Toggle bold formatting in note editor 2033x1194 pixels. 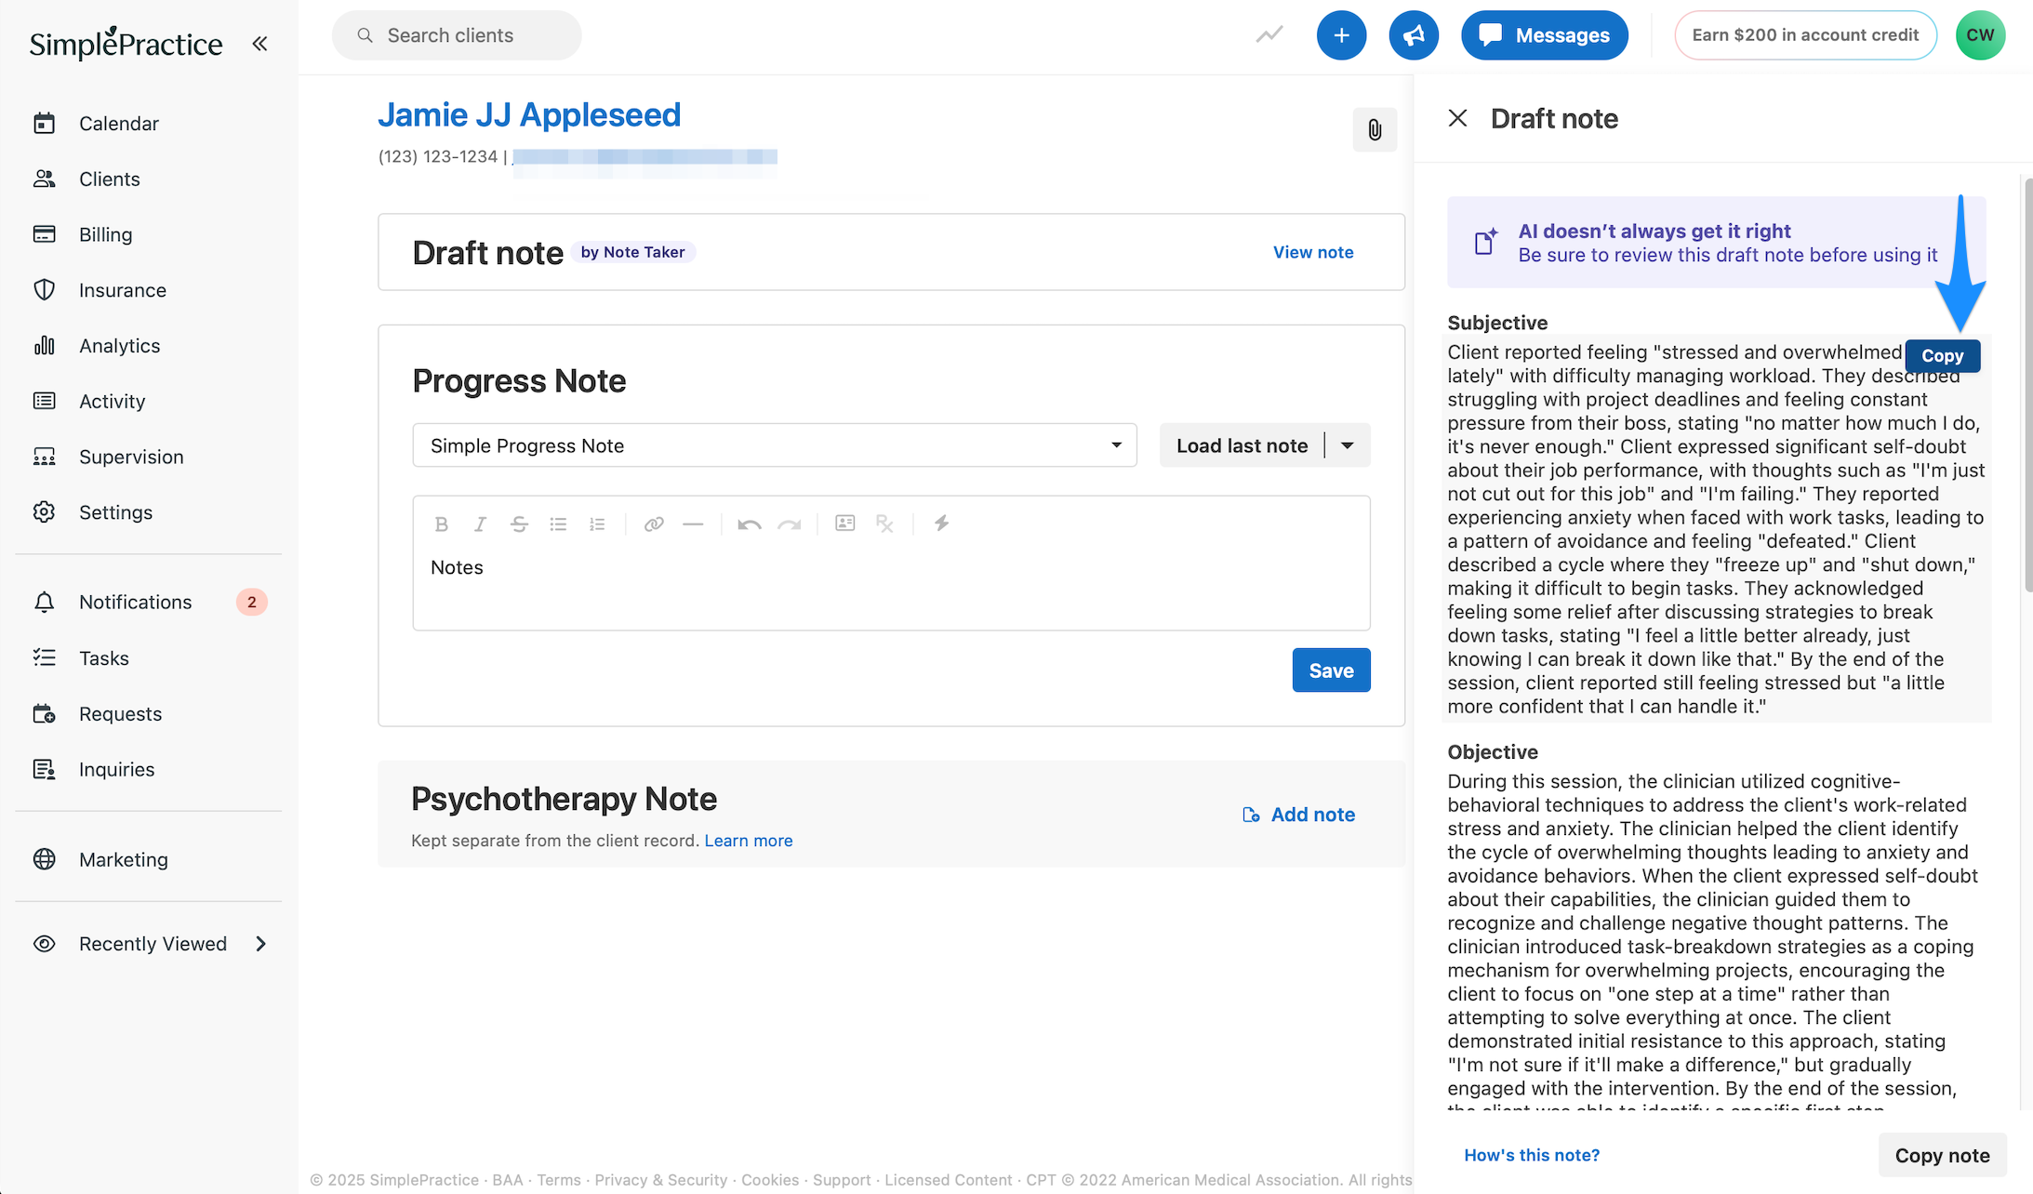(x=442, y=524)
